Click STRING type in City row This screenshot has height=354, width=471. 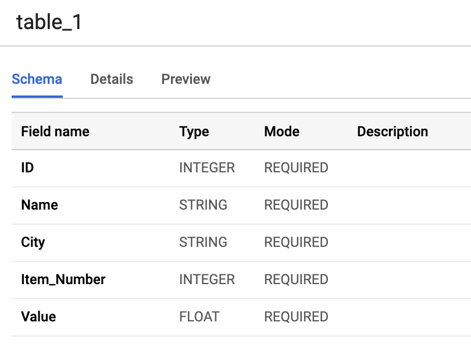tap(203, 242)
